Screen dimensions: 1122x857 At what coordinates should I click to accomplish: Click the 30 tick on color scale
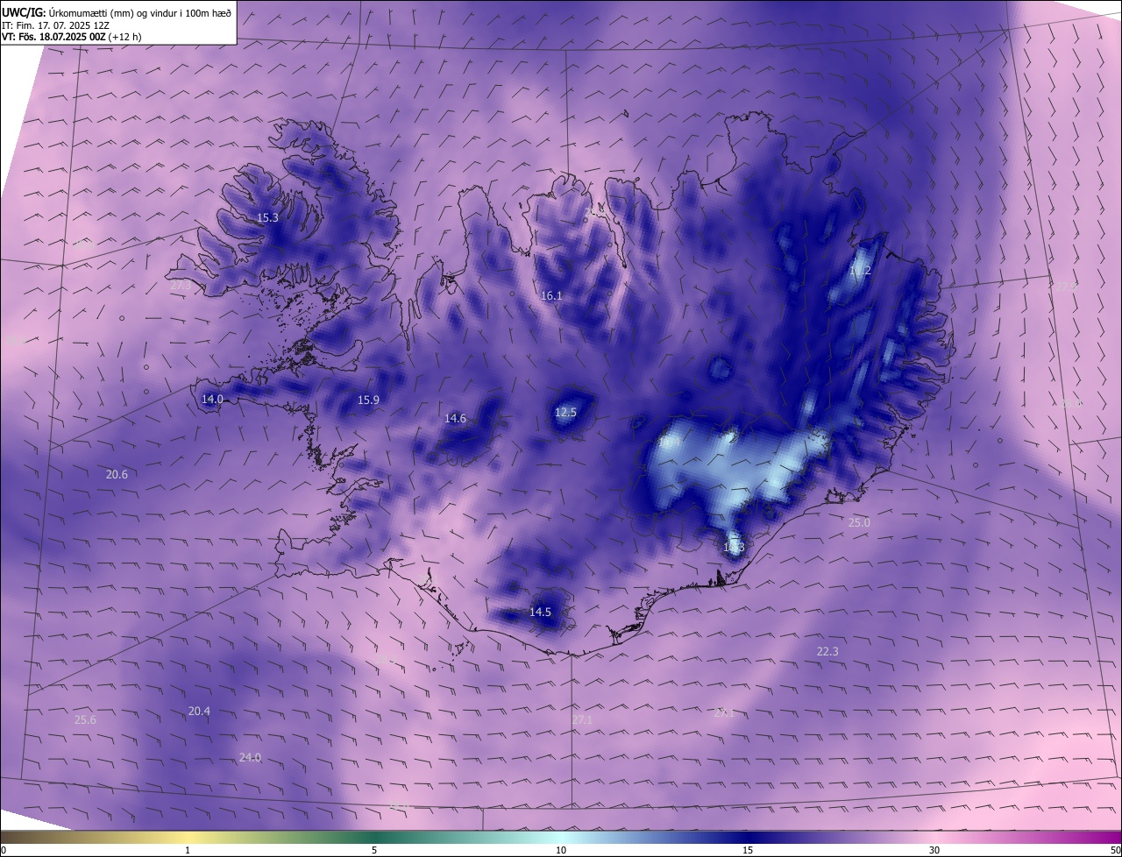(934, 850)
